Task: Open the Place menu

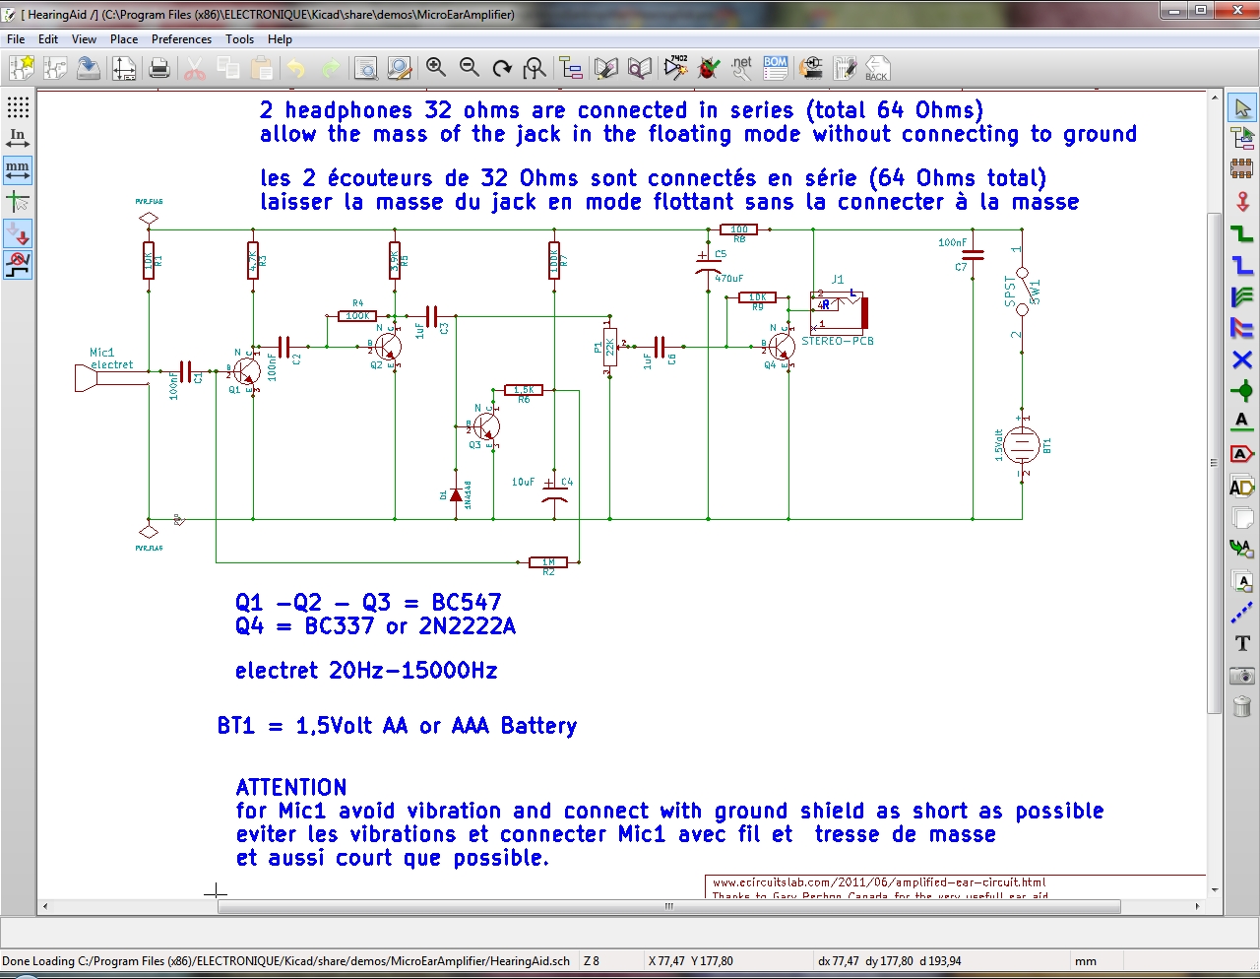Action: point(124,39)
